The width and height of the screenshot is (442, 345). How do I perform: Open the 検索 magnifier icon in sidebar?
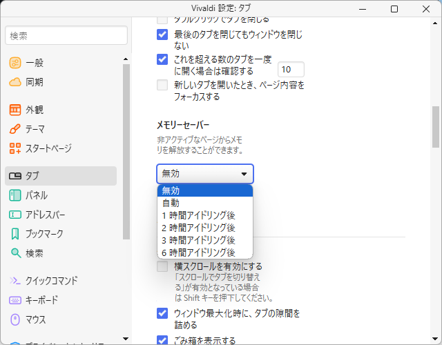tap(16, 253)
